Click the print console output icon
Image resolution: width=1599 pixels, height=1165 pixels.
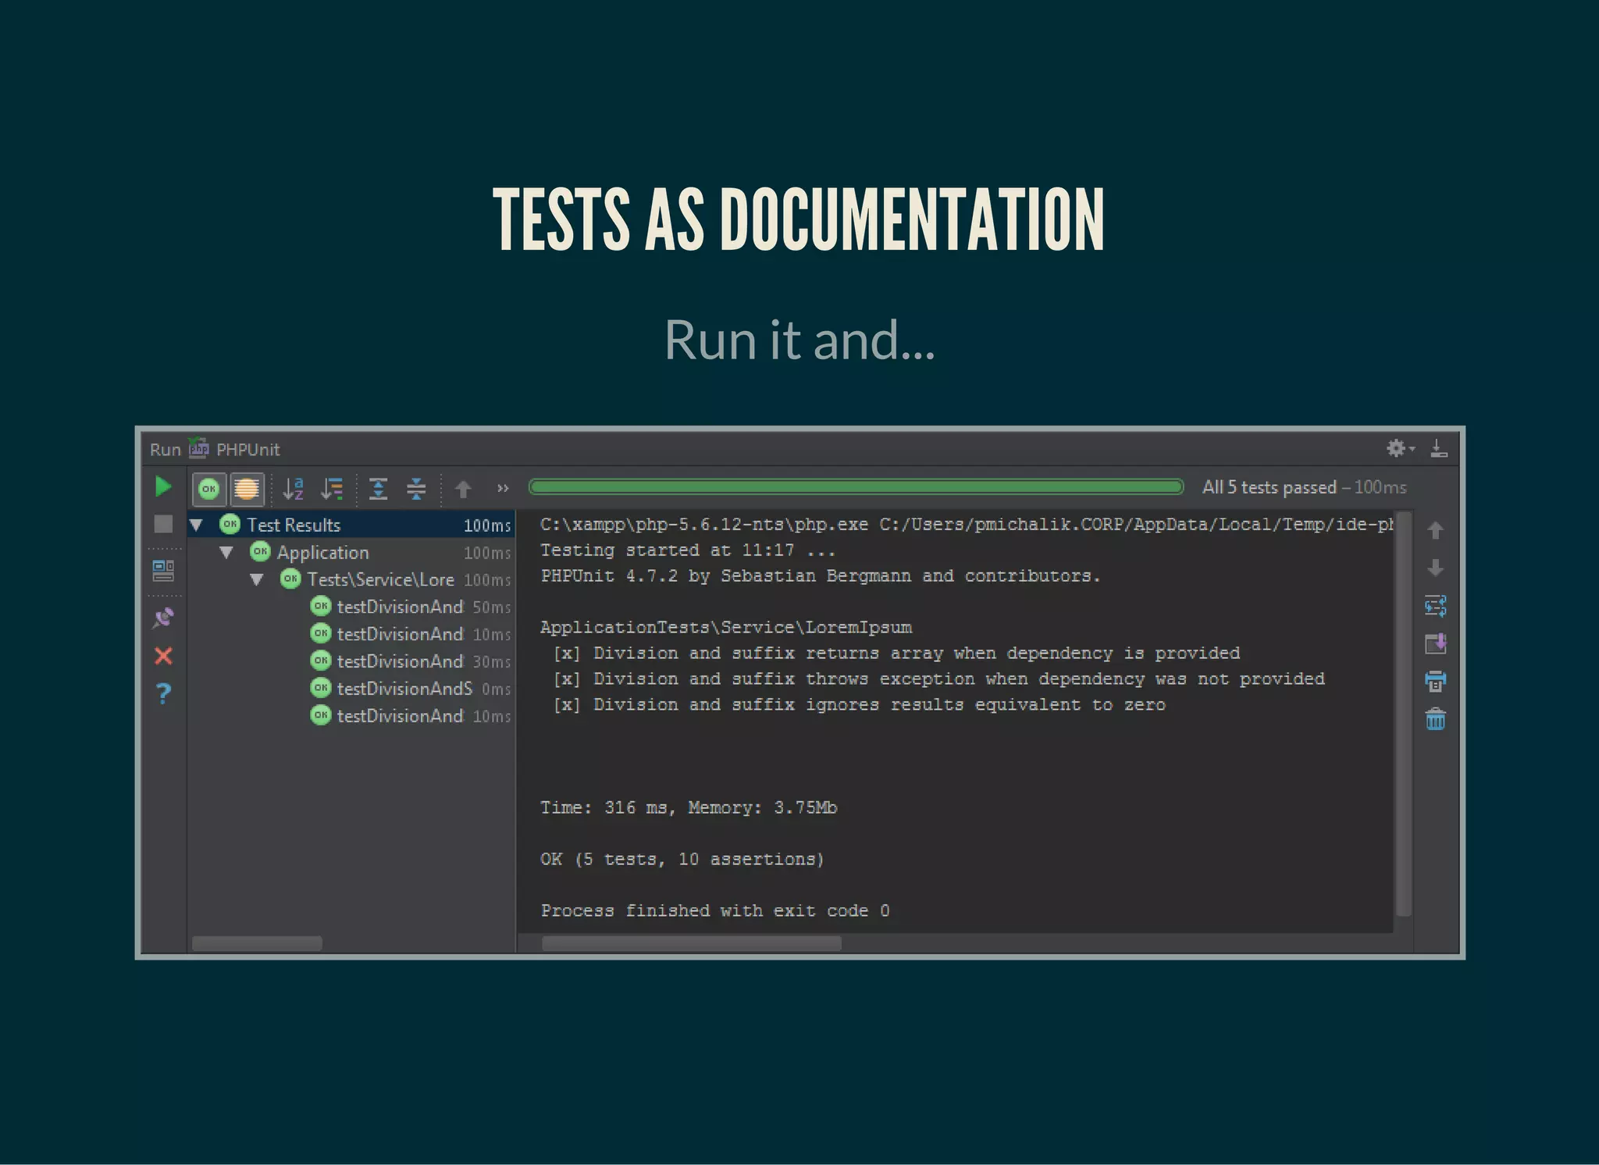pyautogui.click(x=1435, y=681)
